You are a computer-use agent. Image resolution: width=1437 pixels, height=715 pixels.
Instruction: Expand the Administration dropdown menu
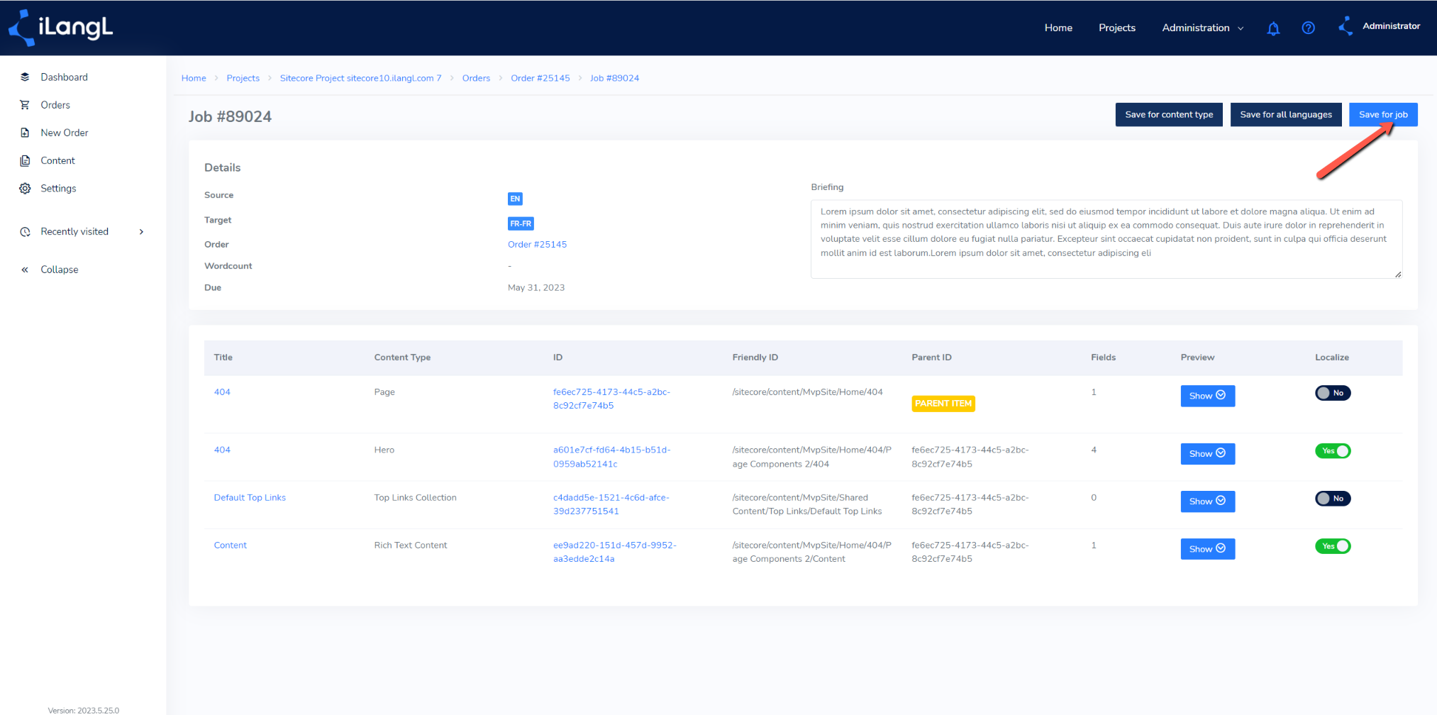point(1202,28)
